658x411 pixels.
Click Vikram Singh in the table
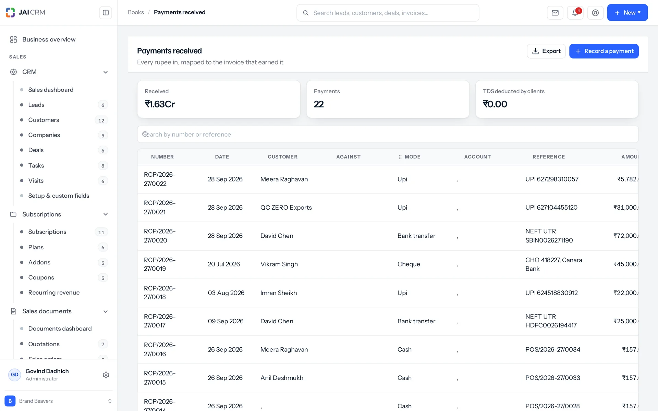pyautogui.click(x=279, y=264)
